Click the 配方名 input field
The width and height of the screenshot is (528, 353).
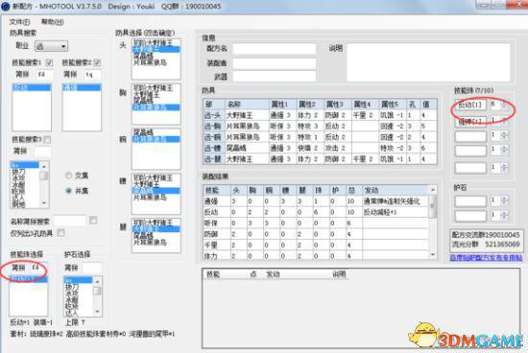tap(275, 49)
